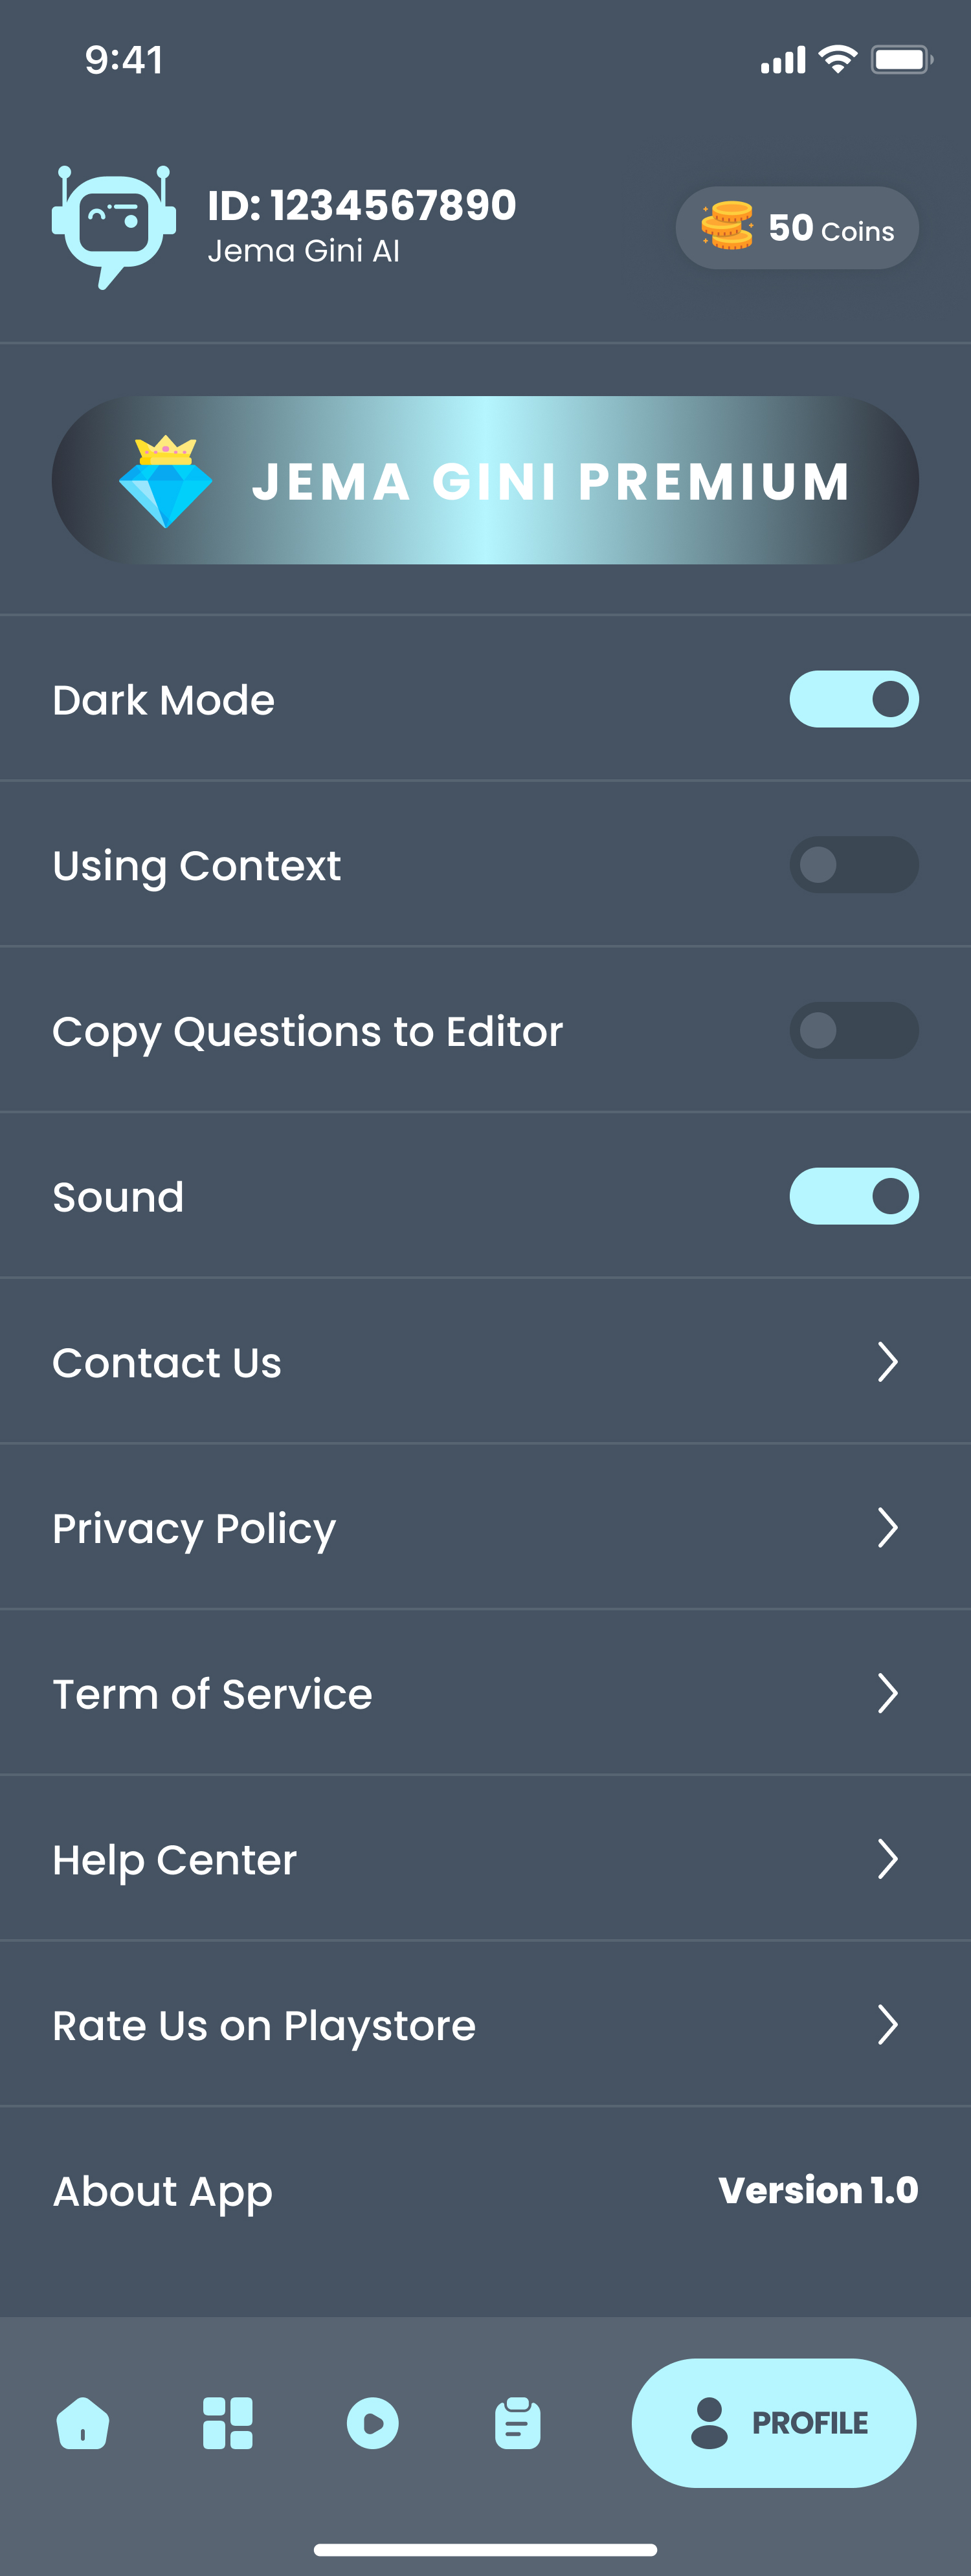Open the grid dashboard tab icon
Screen dimensions: 971x2576
click(228, 2423)
